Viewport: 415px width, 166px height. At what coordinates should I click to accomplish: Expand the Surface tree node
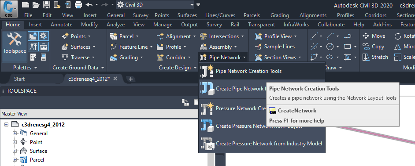coord(15,151)
